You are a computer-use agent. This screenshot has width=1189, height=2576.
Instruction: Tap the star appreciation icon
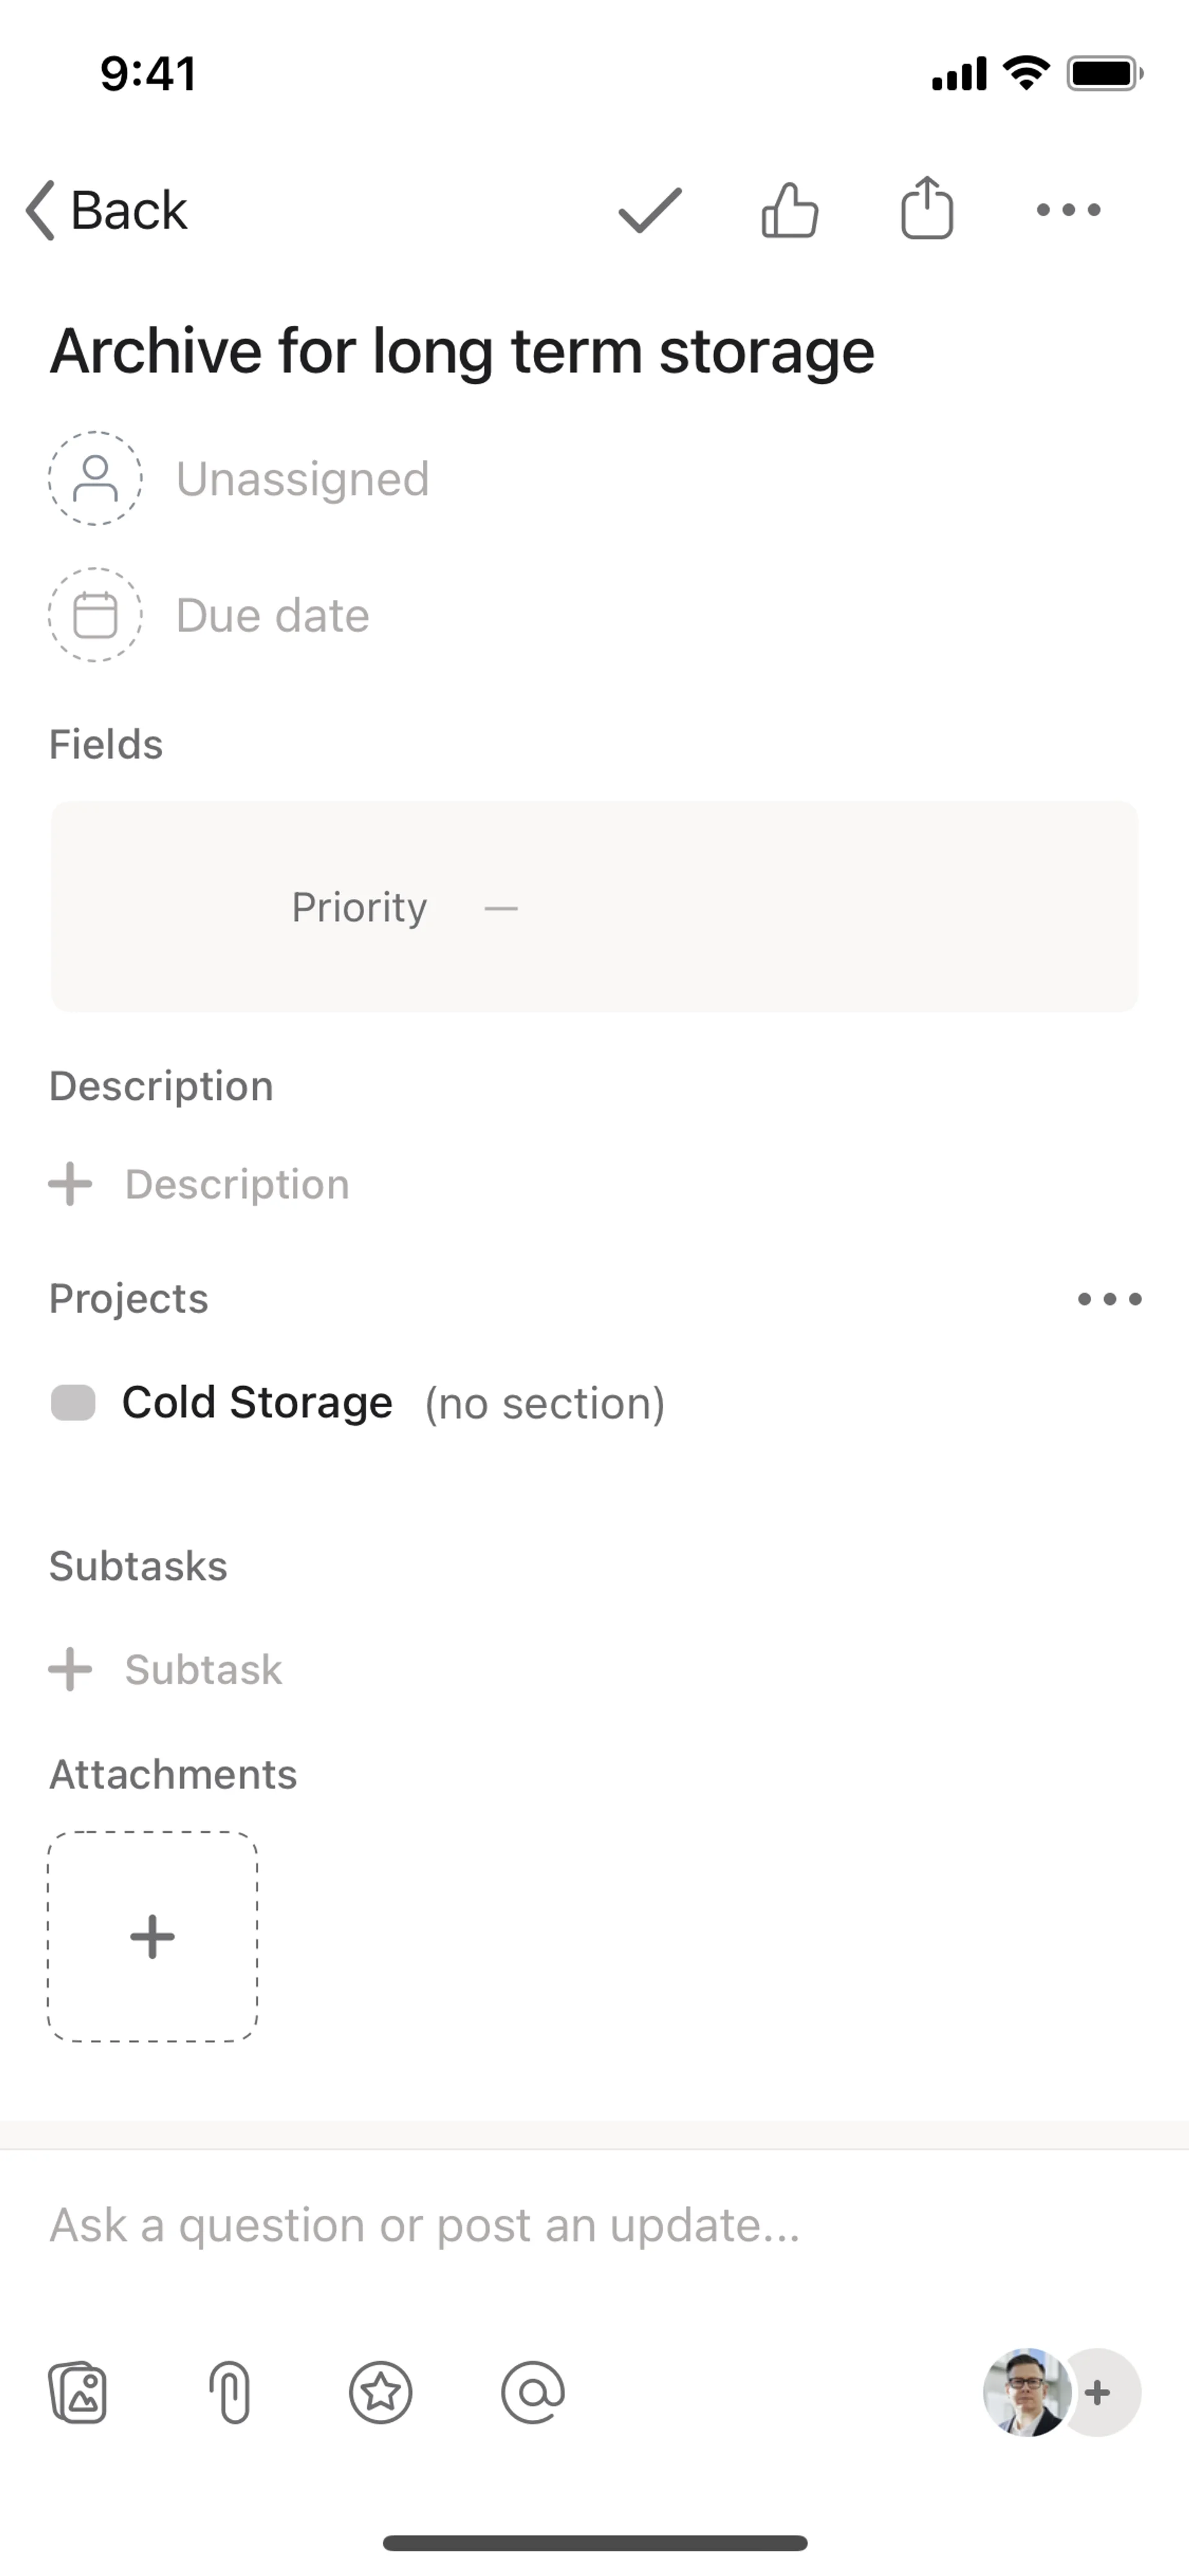pyautogui.click(x=381, y=2392)
